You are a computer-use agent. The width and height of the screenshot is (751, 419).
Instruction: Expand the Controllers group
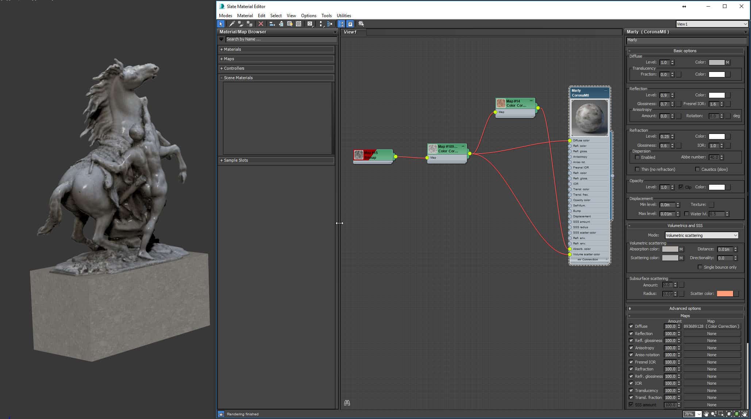pos(276,68)
